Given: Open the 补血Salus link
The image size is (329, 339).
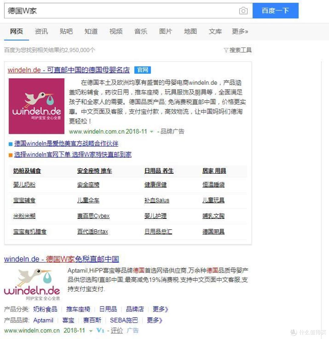Looking at the screenshot, I should point(157,200).
